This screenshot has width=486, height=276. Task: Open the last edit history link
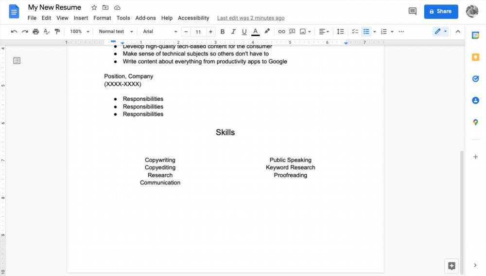(x=251, y=18)
